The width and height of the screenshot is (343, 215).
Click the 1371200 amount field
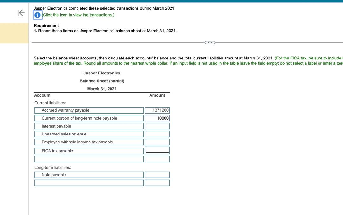coord(157,110)
